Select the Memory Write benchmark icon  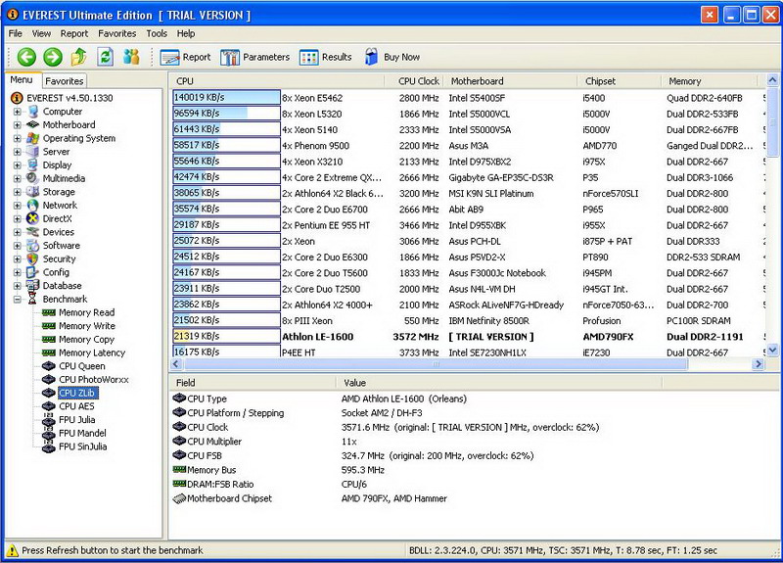[x=49, y=326]
